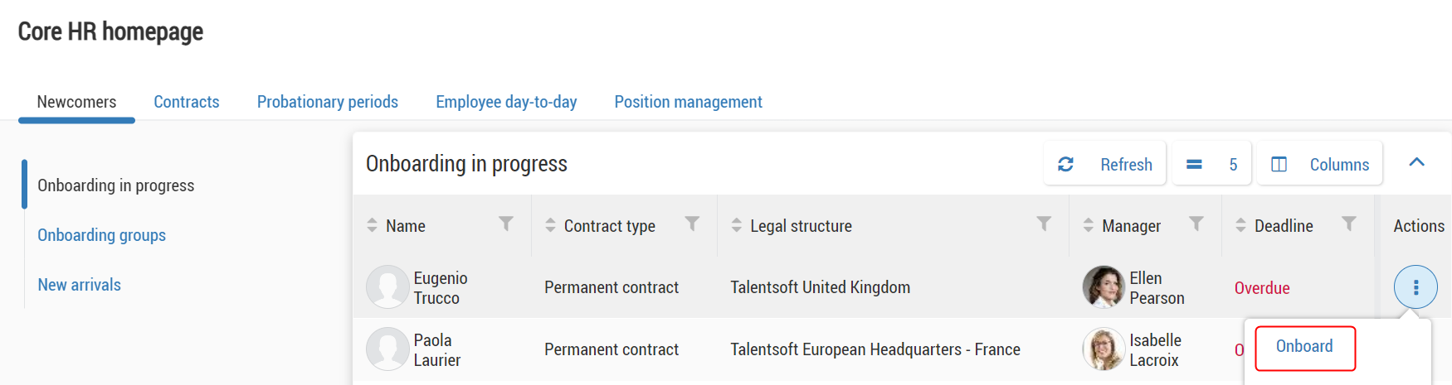
Task: Click the Refresh button
Action: 1105,164
